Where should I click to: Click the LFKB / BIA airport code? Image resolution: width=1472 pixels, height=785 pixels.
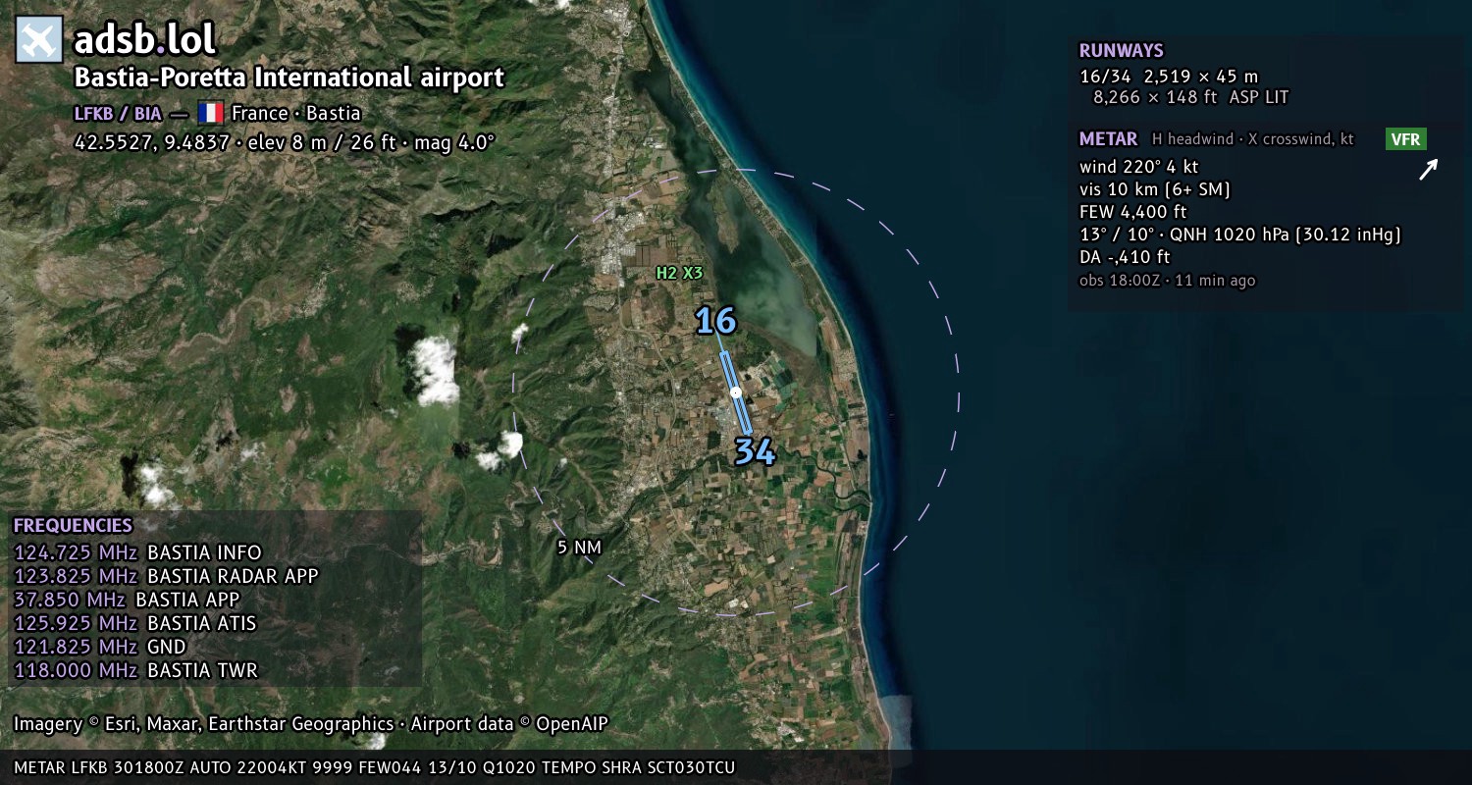click(x=118, y=113)
